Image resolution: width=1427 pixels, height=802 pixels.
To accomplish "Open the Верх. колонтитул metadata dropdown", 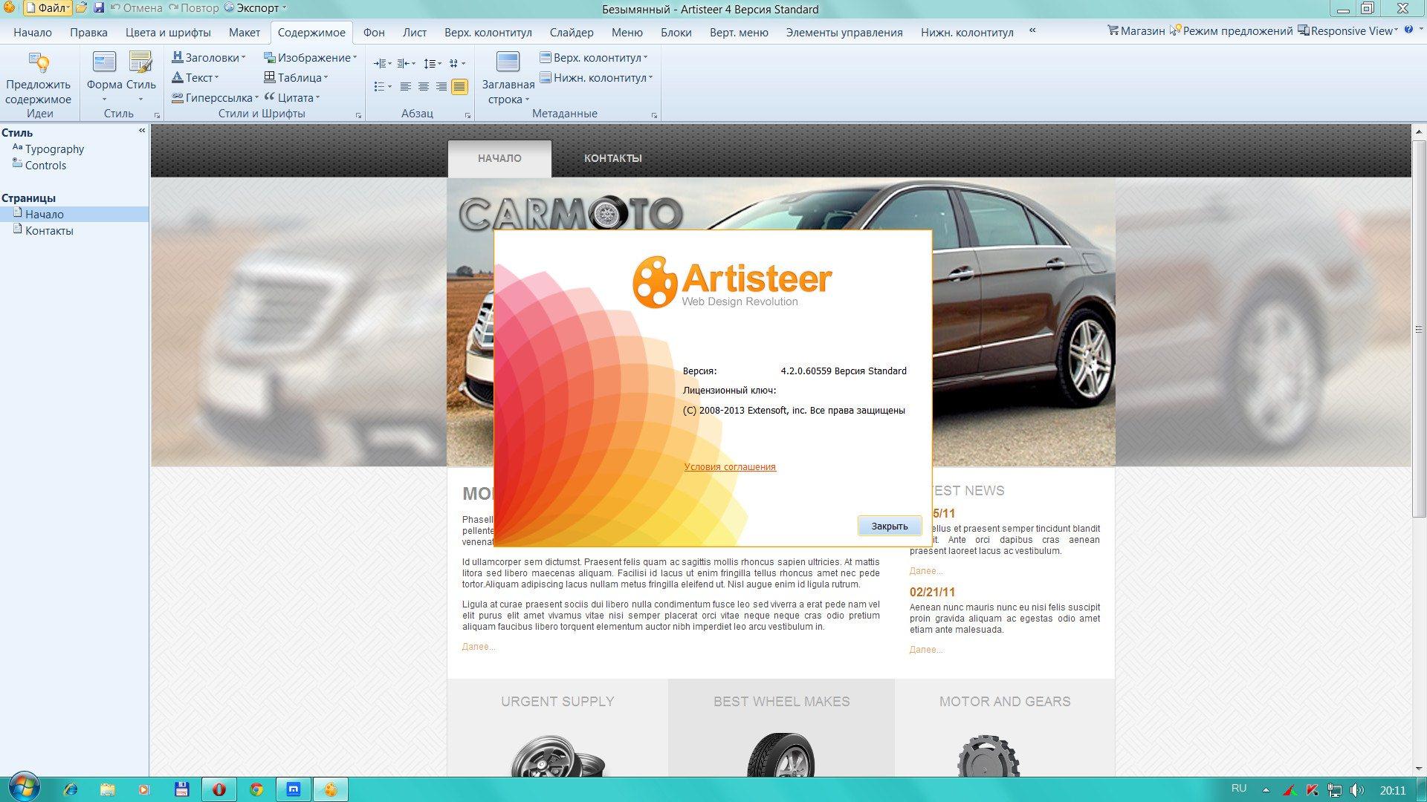I will tap(593, 57).
